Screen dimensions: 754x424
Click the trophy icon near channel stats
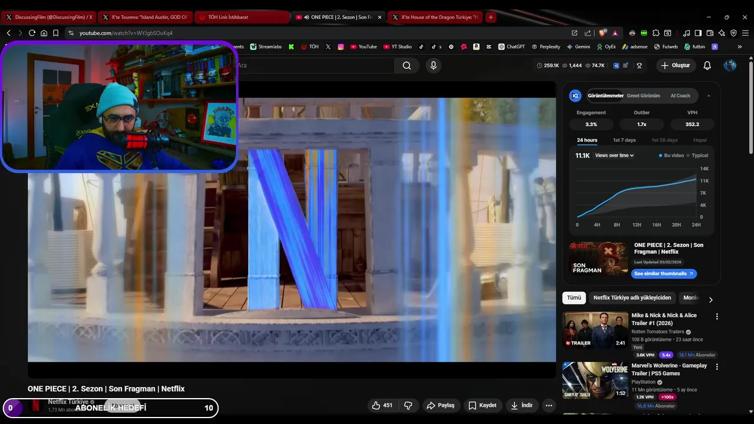[x=639, y=65]
